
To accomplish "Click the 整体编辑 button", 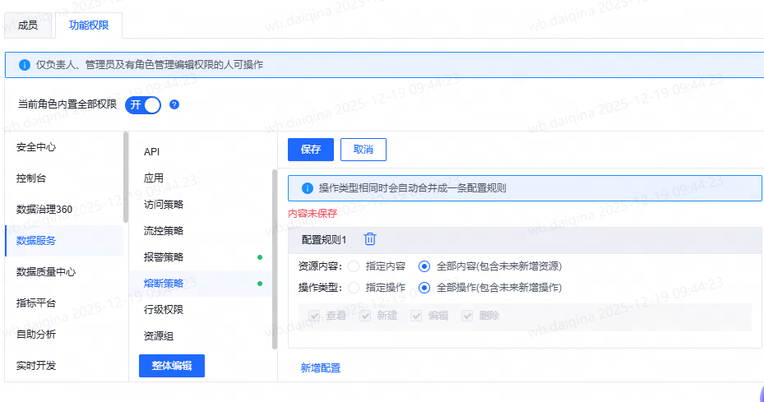I will tap(172, 366).
